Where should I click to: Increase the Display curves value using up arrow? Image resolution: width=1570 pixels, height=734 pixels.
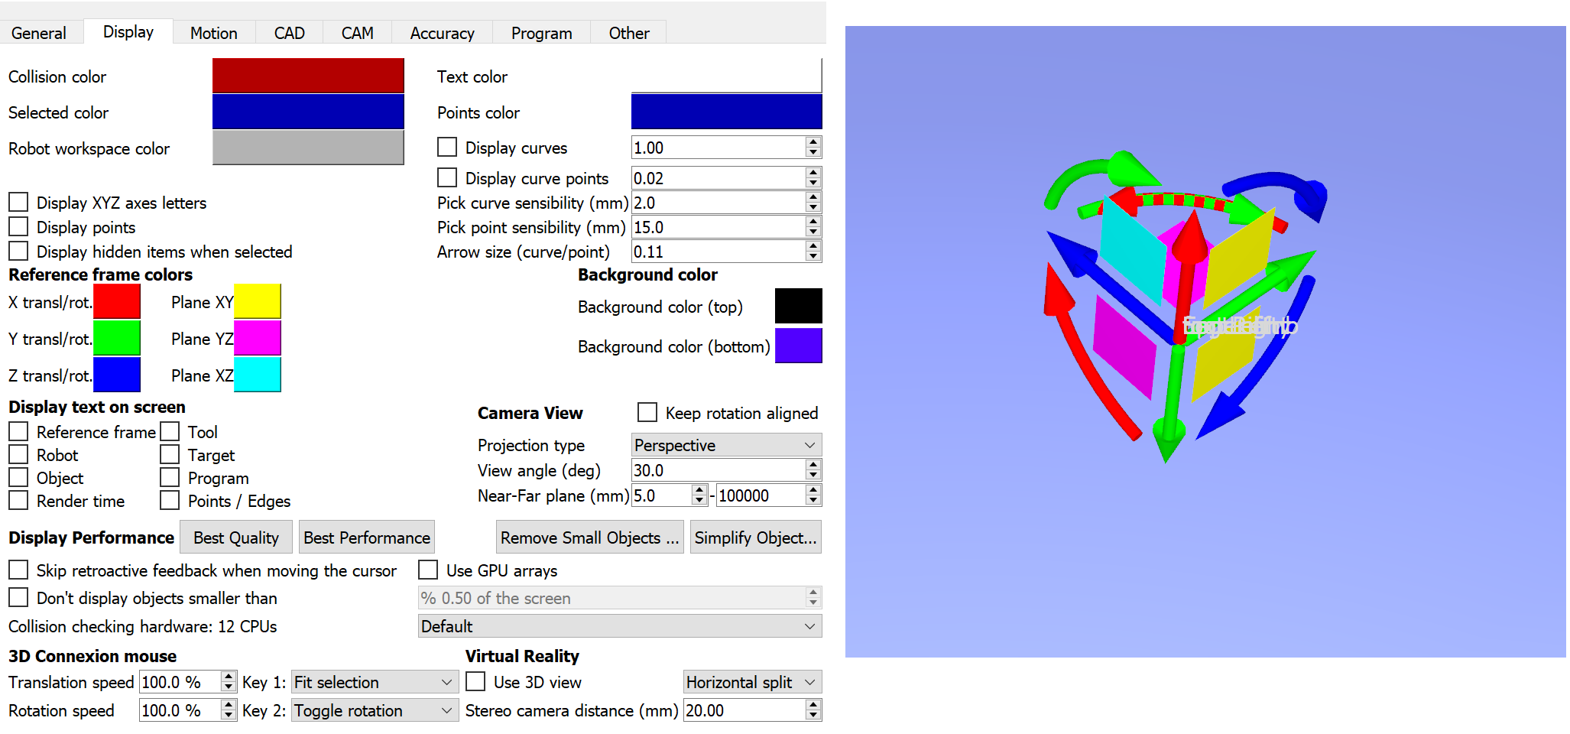813,142
